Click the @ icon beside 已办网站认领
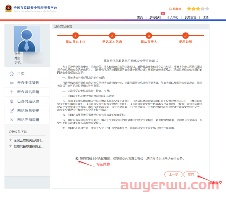 click(x=12, y=101)
